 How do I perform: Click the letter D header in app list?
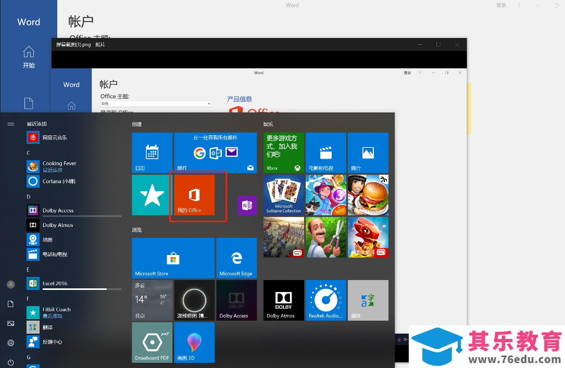[x=29, y=197]
